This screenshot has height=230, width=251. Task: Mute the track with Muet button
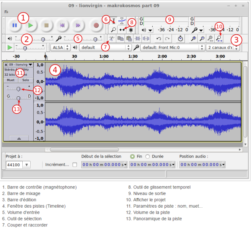pyautogui.click(x=11, y=80)
